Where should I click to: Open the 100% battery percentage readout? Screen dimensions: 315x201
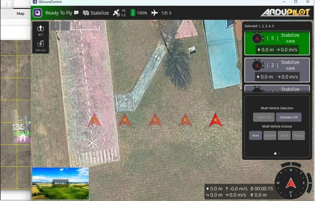click(x=142, y=13)
